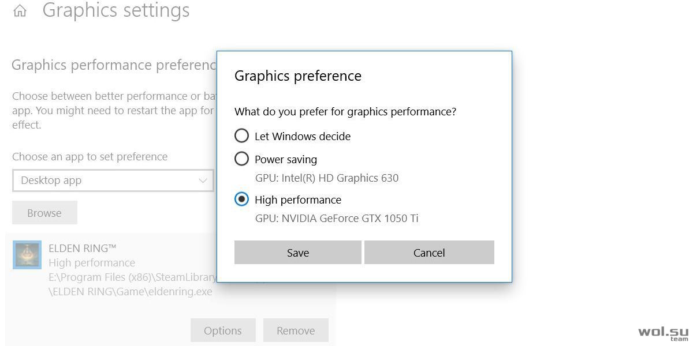Select the ELDEN RING™ app name entry
The height and width of the screenshot is (346, 693).
[83, 249]
